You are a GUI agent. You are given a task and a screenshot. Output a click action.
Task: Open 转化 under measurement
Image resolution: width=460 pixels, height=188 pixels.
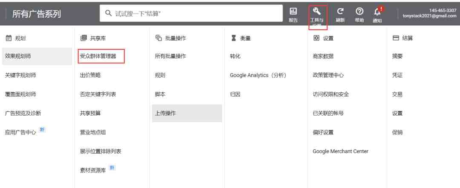coord(235,56)
